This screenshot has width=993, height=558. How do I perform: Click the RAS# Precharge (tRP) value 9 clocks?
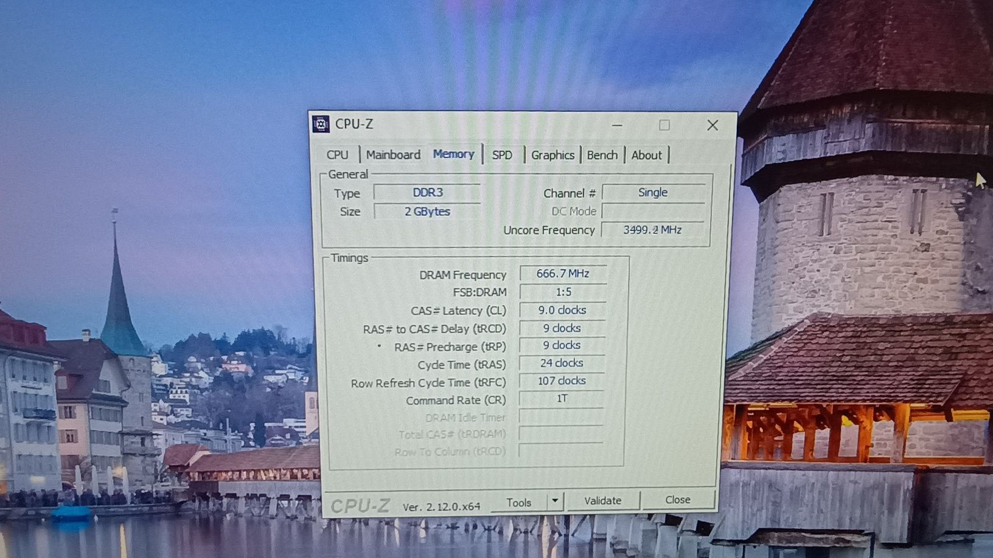pos(562,345)
